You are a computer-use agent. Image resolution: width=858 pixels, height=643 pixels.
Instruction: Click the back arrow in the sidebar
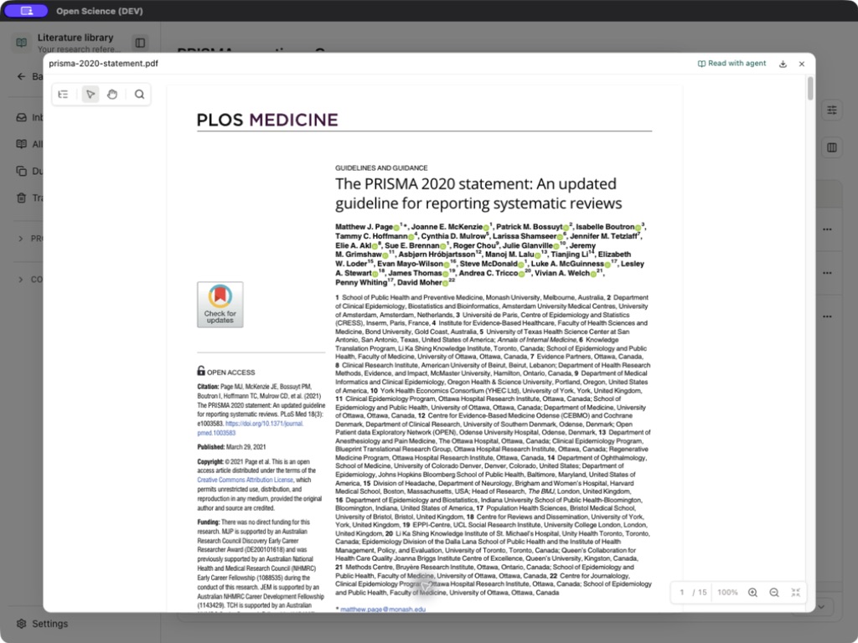click(21, 76)
